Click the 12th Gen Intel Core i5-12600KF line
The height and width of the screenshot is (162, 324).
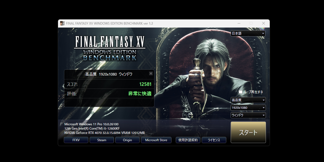pos(92,129)
